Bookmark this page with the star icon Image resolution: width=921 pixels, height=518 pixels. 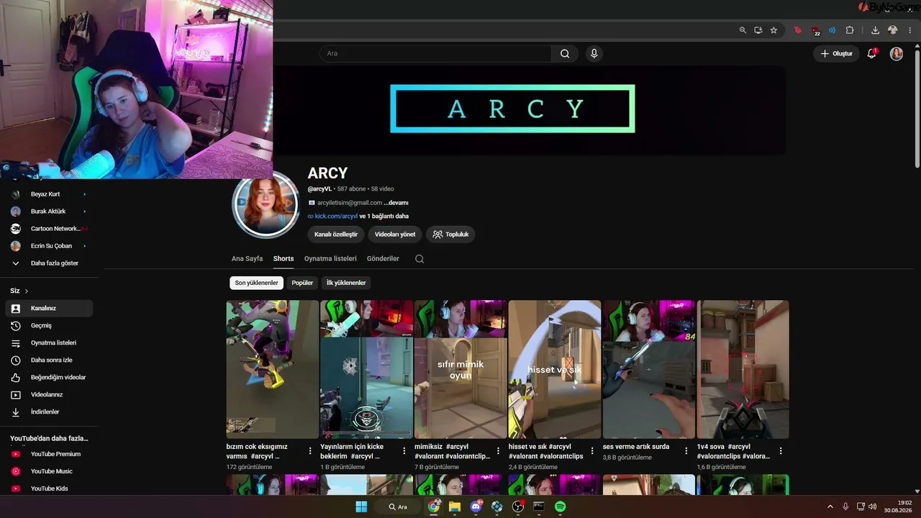pyautogui.click(x=773, y=30)
